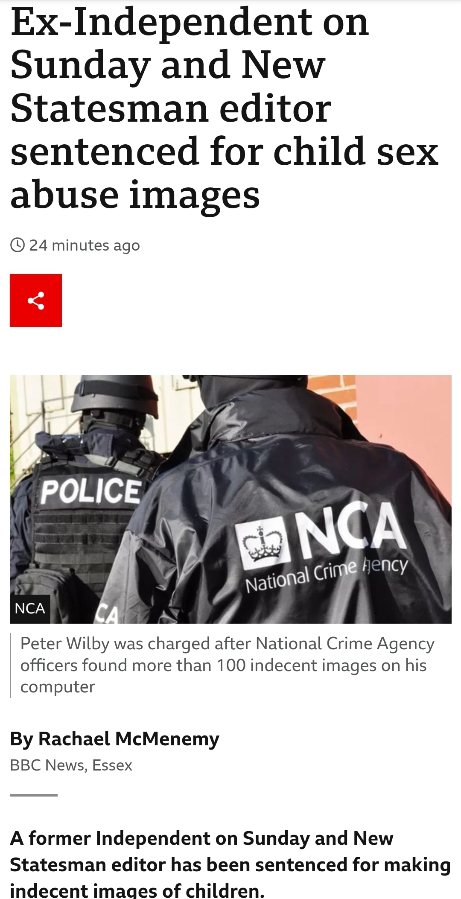Image resolution: width=461 pixels, height=899 pixels.
Task: Select the '24 minutes ago' timestamp
Action: coord(85,245)
